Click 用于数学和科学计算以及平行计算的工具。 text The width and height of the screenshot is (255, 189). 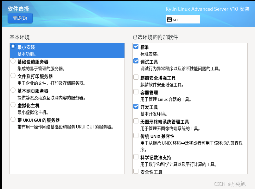point(179,164)
